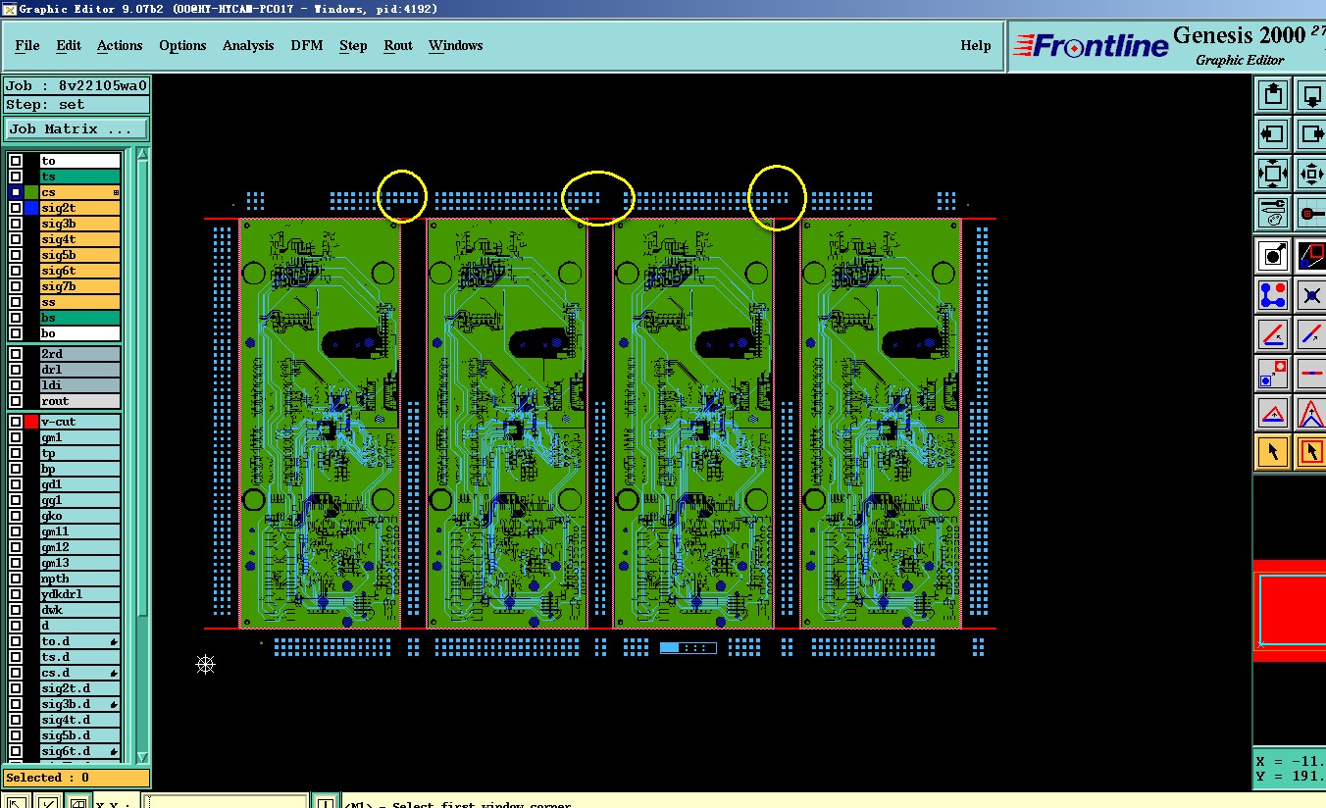Open the Actions menu
The width and height of the screenshot is (1326, 808).
[x=120, y=45]
